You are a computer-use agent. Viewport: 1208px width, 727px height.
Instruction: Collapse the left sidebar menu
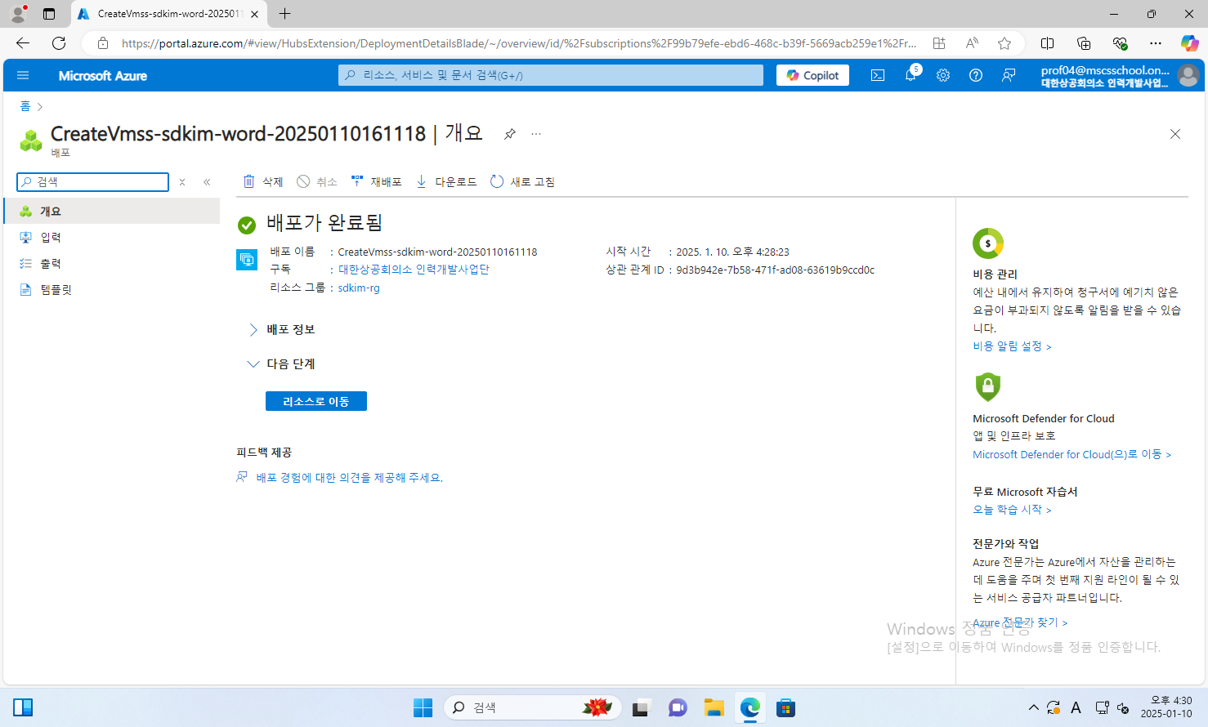pos(207,182)
